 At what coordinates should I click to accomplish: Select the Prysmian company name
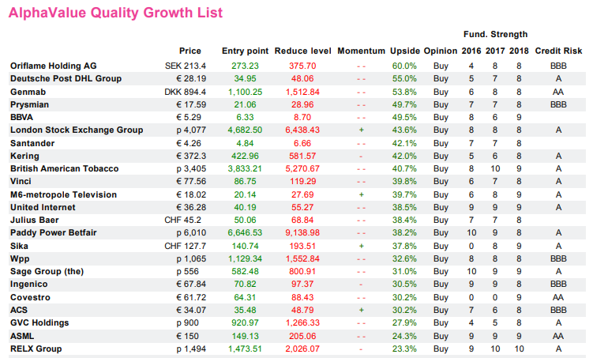coord(29,104)
